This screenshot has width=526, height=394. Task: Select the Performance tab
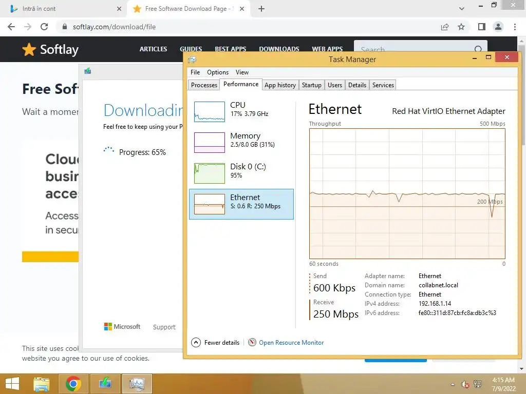(241, 84)
